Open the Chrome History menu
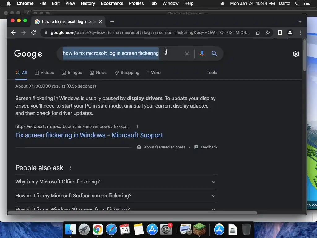The width and height of the screenshot is (317, 238). [x=88, y=3]
